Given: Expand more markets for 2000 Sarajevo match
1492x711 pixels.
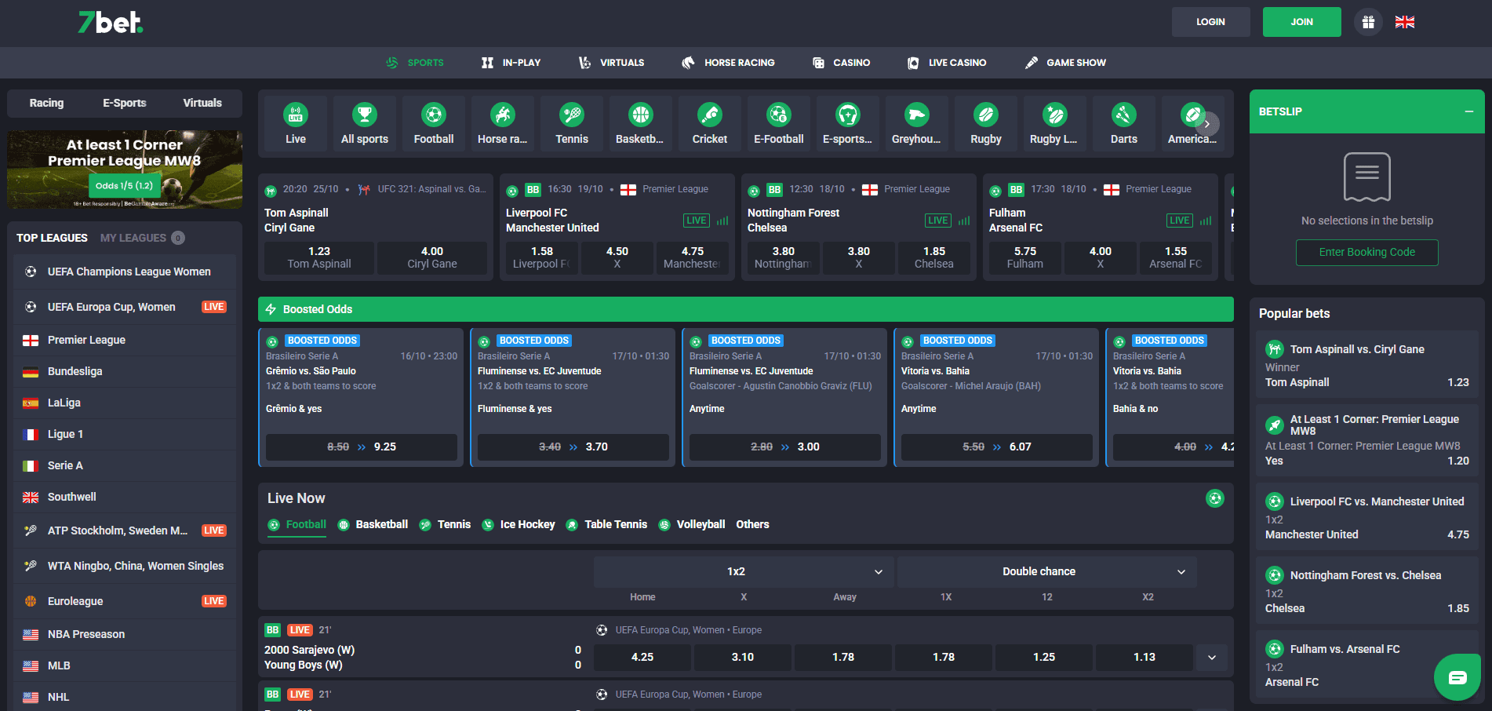Looking at the screenshot, I should (1212, 658).
